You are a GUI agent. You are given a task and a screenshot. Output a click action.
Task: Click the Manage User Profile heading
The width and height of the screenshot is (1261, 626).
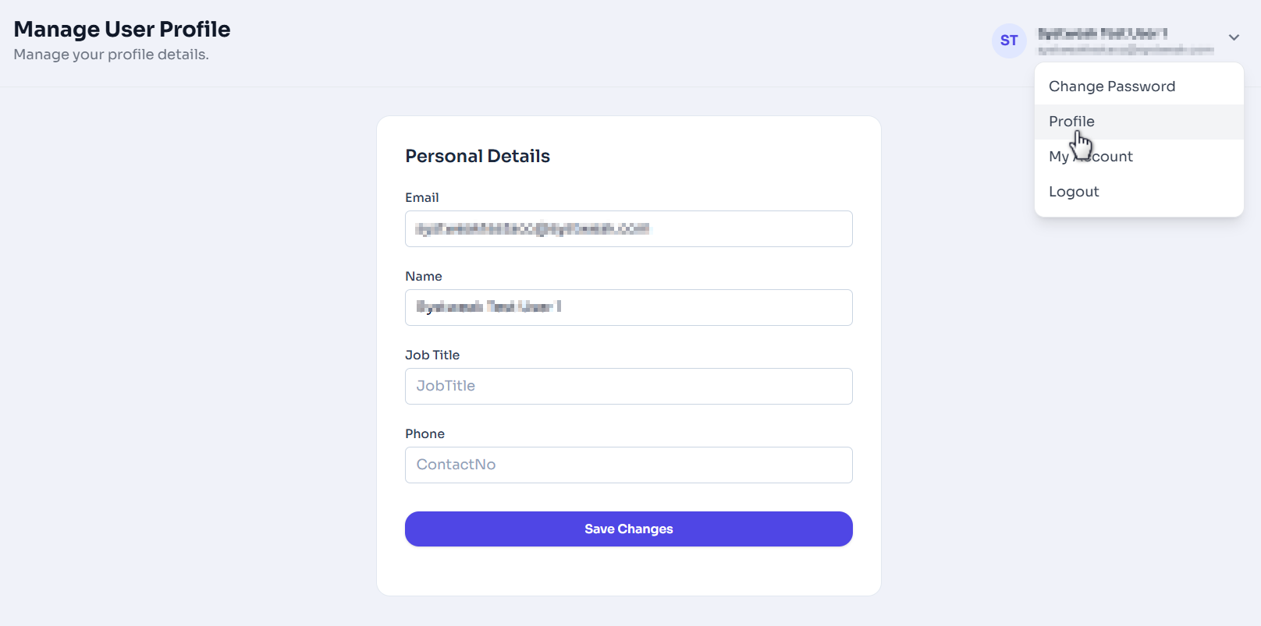[x=123, y=29]
